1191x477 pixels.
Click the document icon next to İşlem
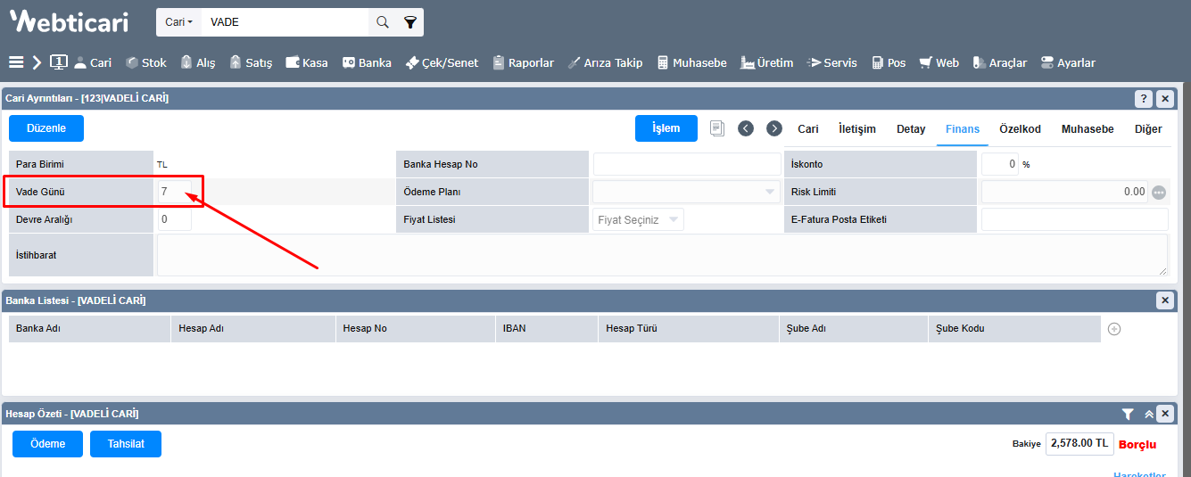point(717,128)
